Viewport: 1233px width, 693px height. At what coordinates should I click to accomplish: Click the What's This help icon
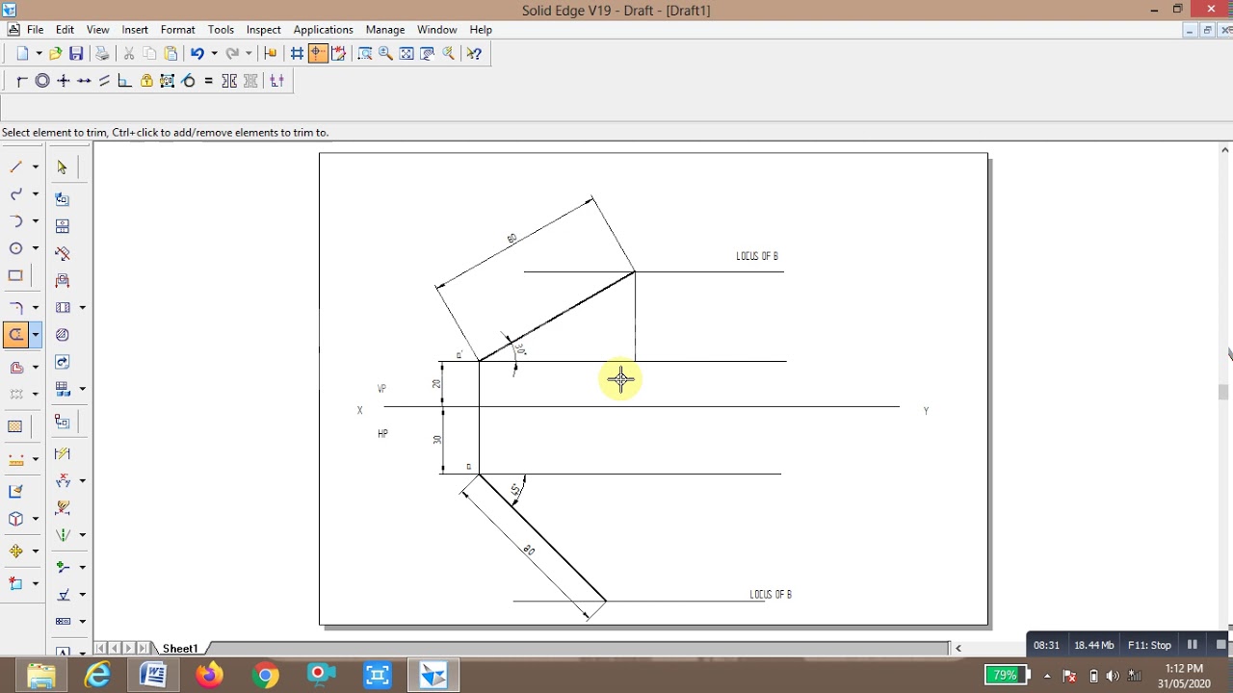pos(474,54)
